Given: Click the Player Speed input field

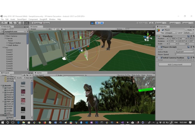Looking at the screenshot, I should tap(184, 54).
